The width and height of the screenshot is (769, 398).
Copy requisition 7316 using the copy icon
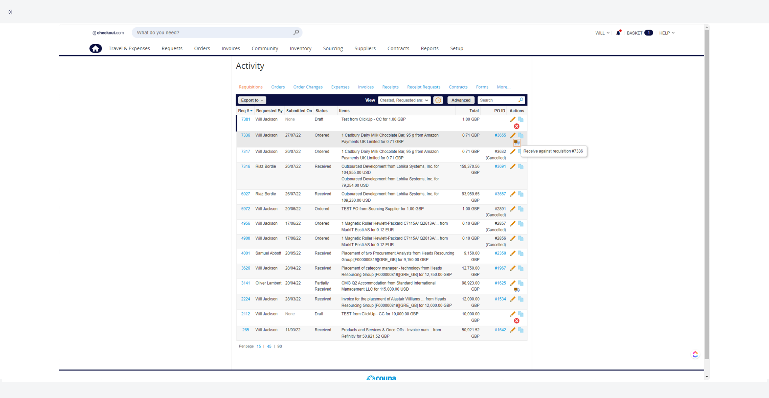pyautogui.click(x=521, y=166)
